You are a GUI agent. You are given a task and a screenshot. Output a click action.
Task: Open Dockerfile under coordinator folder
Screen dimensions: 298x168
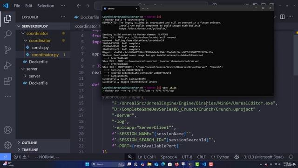tap(38, 62)
